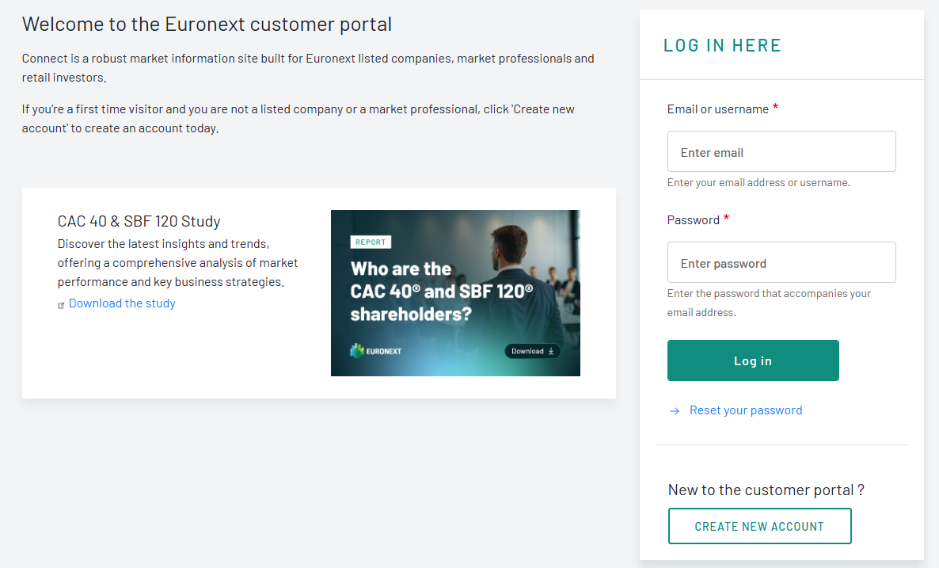Click the Euronext logo in the report banner
Screen dimensions: 939x568
point(376,351)
